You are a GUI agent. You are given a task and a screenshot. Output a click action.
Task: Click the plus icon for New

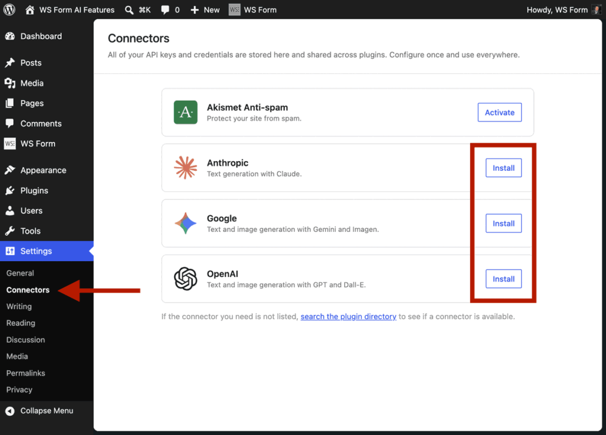pos(195,10)
